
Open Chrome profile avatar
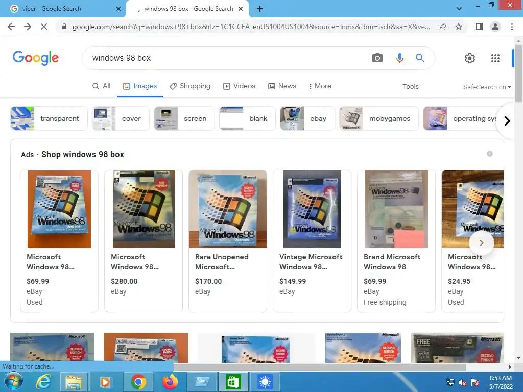495,27
